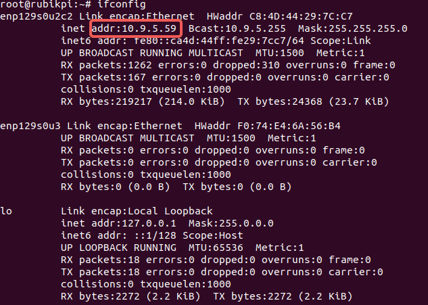
Task: Click the lo loopback interface name
Action: pyautogui.click(x=6, y=211)
